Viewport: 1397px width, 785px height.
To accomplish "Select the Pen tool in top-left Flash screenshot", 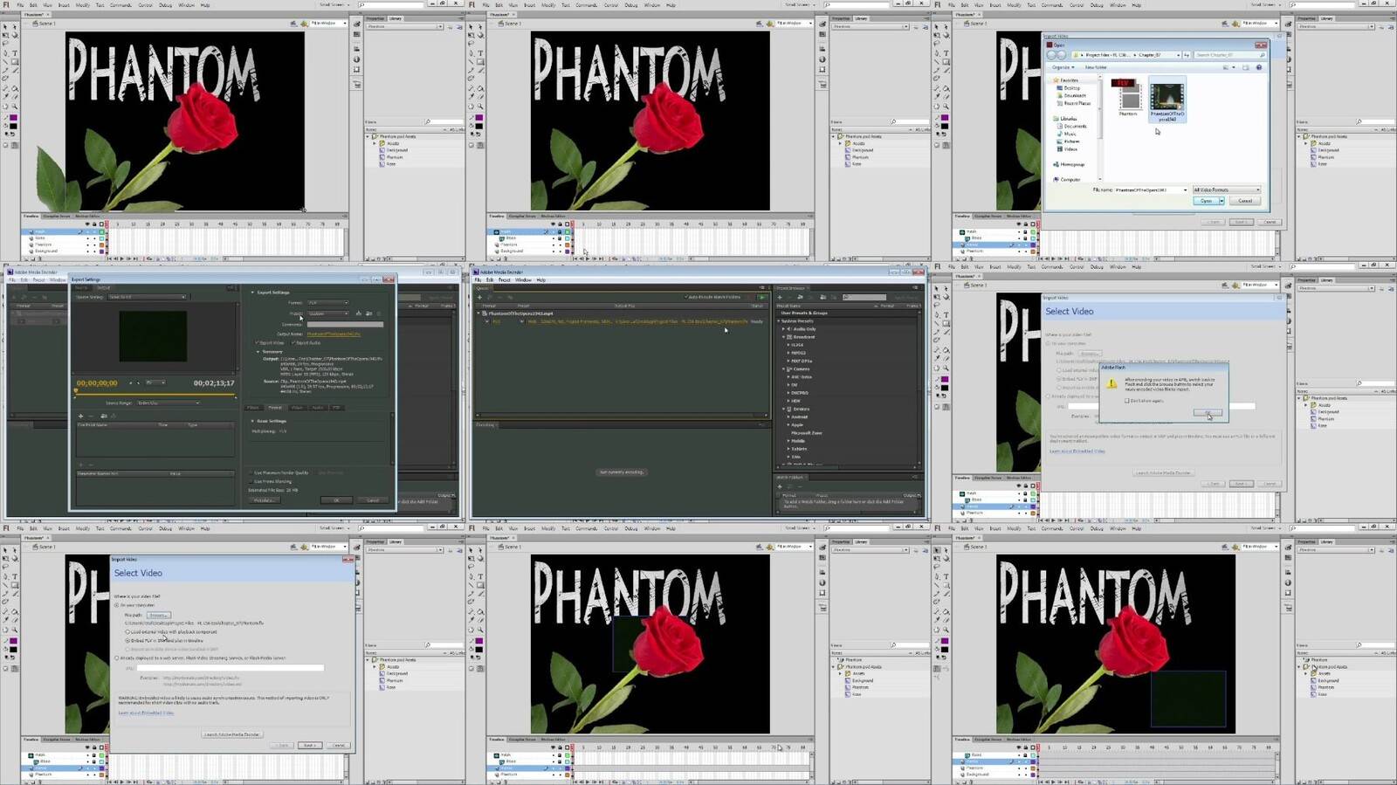I will pyautogui.click(x=6, y=52).
